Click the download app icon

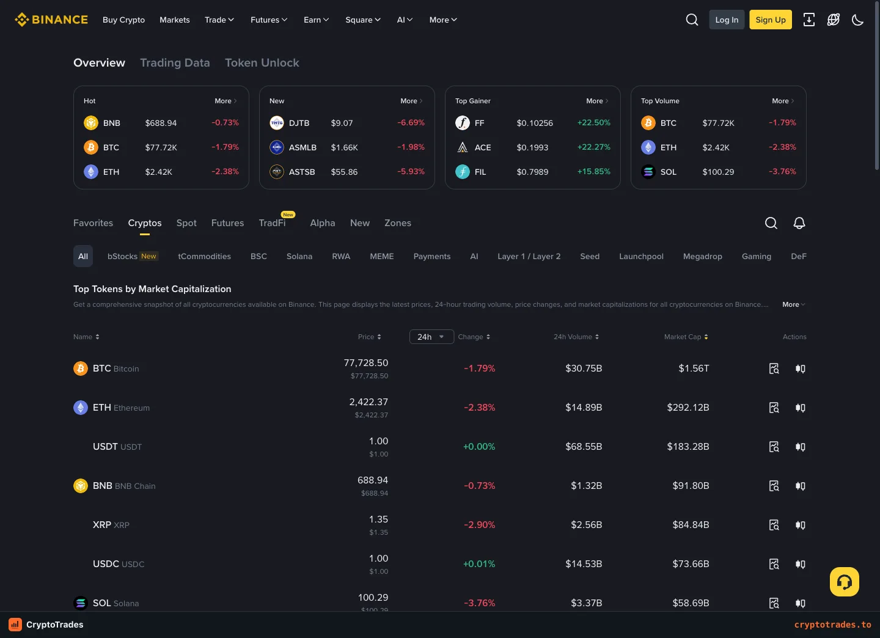[809, 20]
